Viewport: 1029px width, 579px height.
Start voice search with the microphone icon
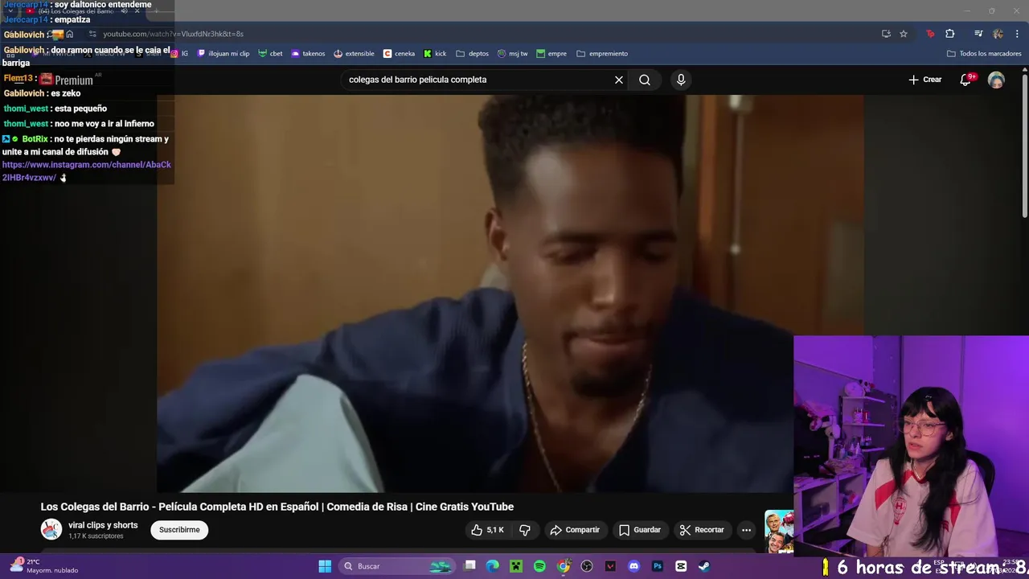tap(681, 80)
